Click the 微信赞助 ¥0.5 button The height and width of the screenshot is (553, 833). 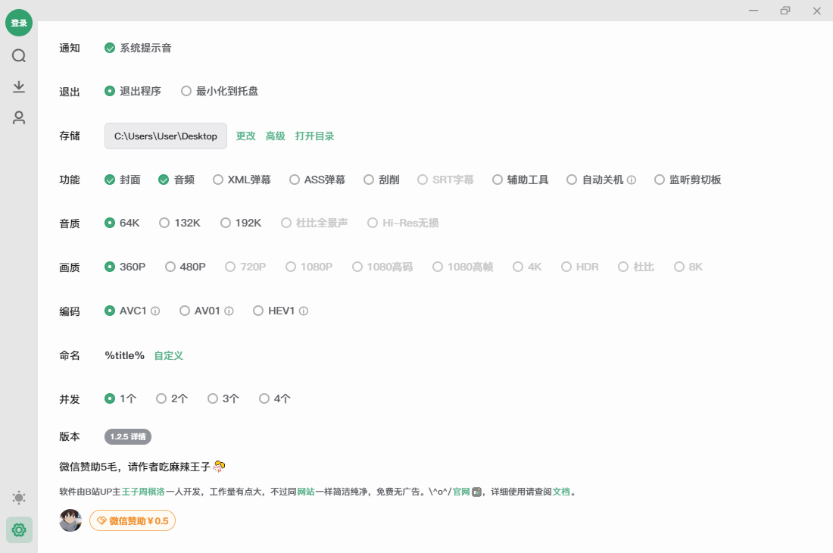pos(133,520)
